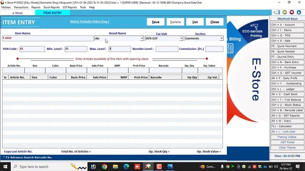Open the Section dropdown arrow
Image resolution: width=305 pixels, height=171 pixels.
221,38
